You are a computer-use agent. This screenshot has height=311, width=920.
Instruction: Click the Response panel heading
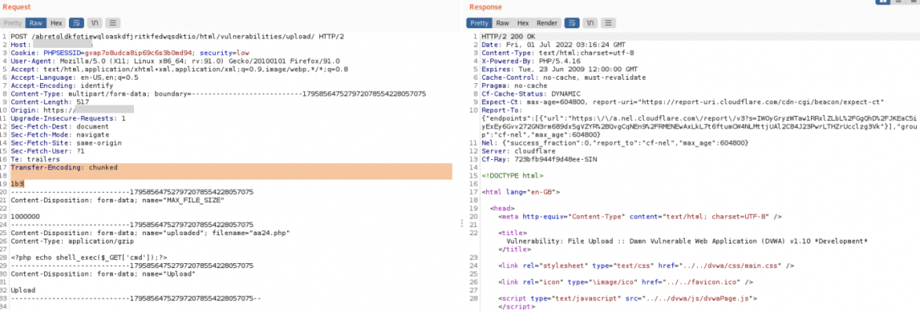click(x=485, y=6)
